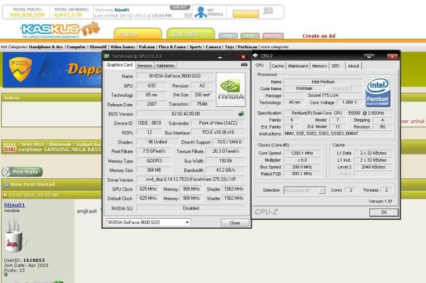Click HOME breadcrumb link
The width and height of the screenshot is (426, 283).
10,145
